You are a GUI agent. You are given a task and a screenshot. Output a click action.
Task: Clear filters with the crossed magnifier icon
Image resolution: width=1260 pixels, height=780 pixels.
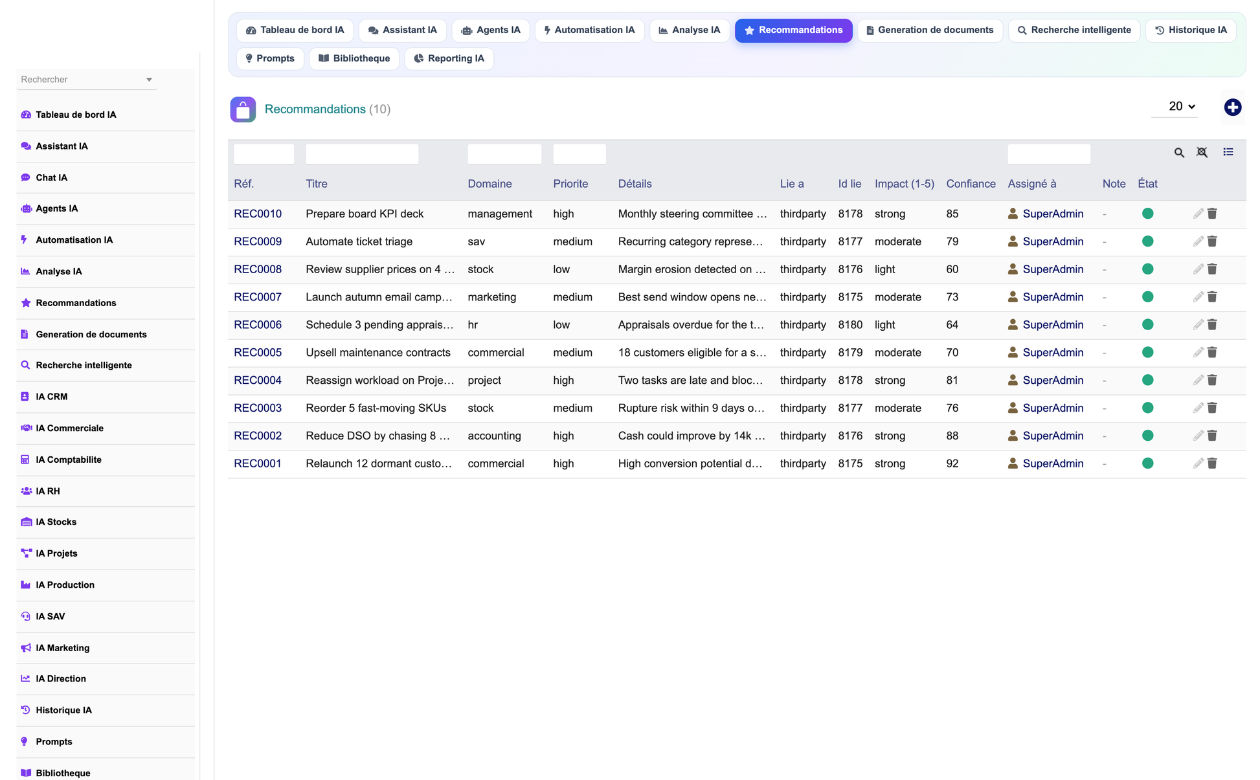click(1202, 152)
